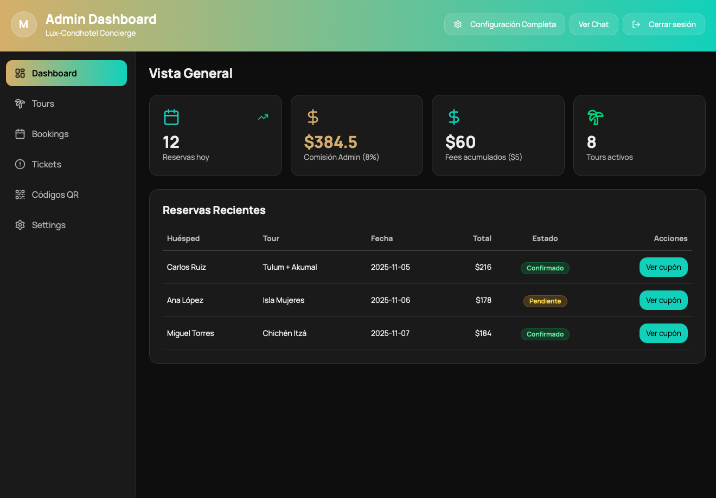
Task: Select the Dashboard grid icon in sidebar
Action: point(20,73)
